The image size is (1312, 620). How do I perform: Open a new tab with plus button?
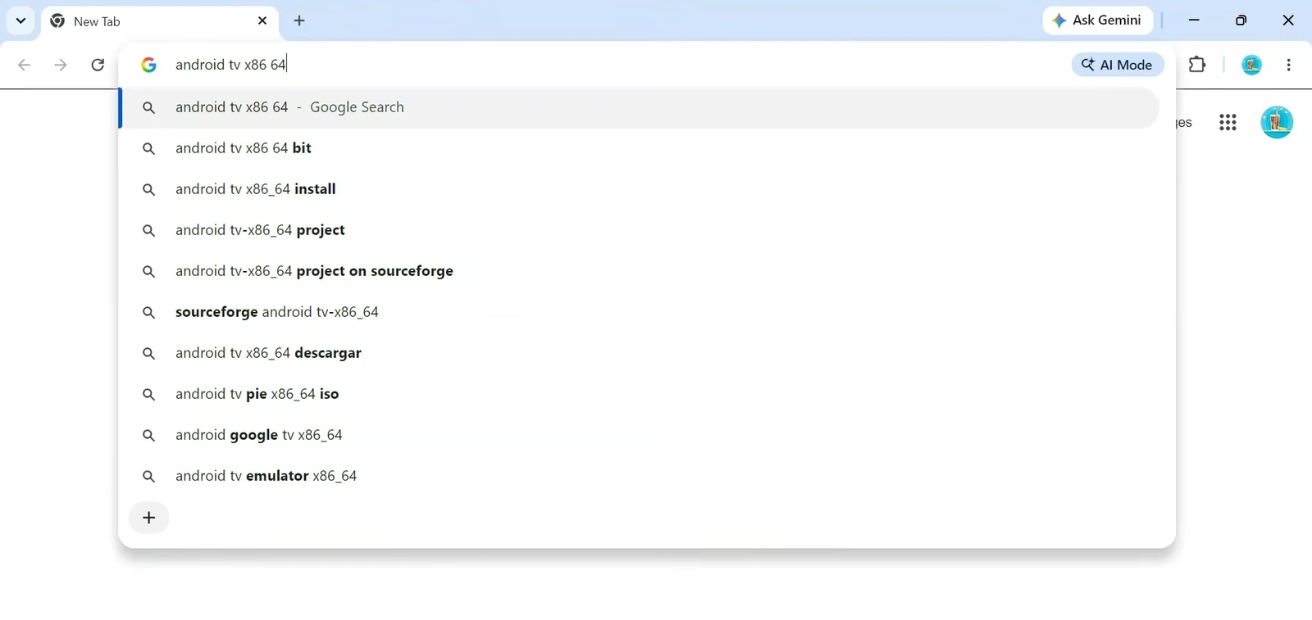point(299,20)
